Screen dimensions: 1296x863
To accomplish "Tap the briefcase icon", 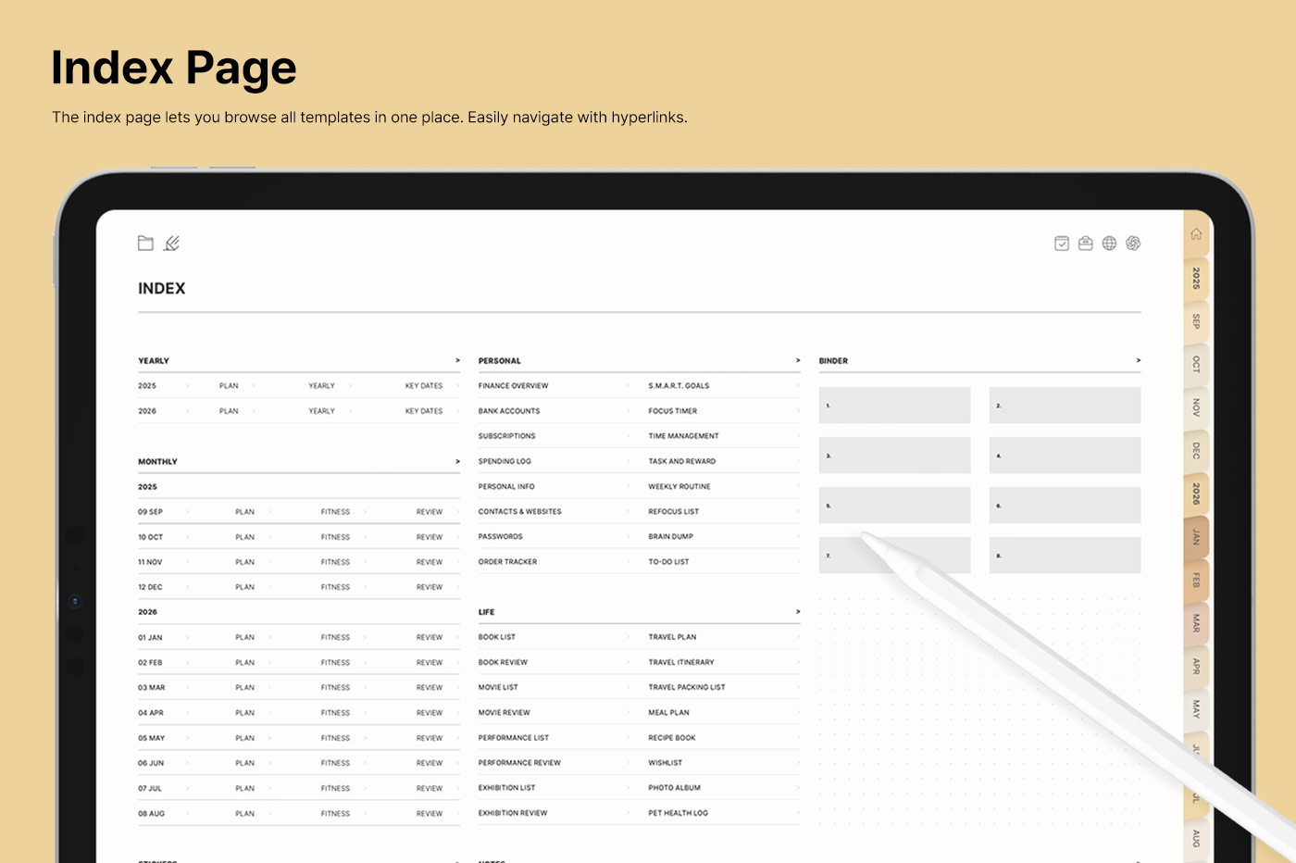I will 1086,244.
